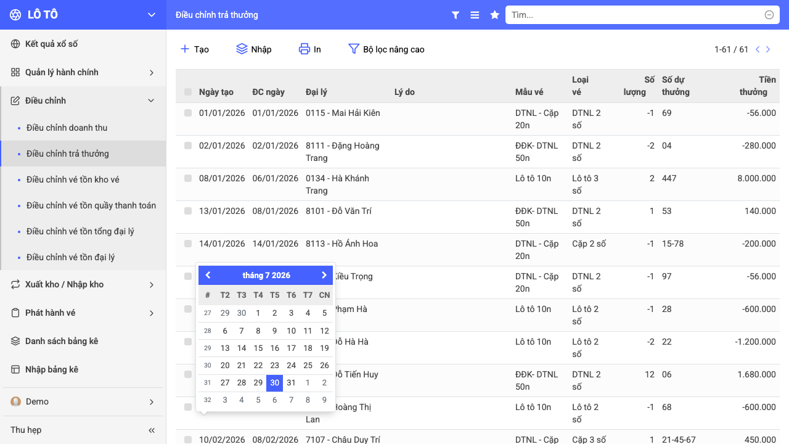The height and width of the screenshot is (444, 789).
Task: Select day 15 in the calendar
Action: [x=258, y=348]
